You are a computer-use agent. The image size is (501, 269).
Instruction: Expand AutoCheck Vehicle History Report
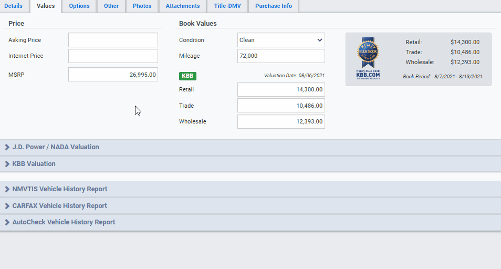coord(64,222)
